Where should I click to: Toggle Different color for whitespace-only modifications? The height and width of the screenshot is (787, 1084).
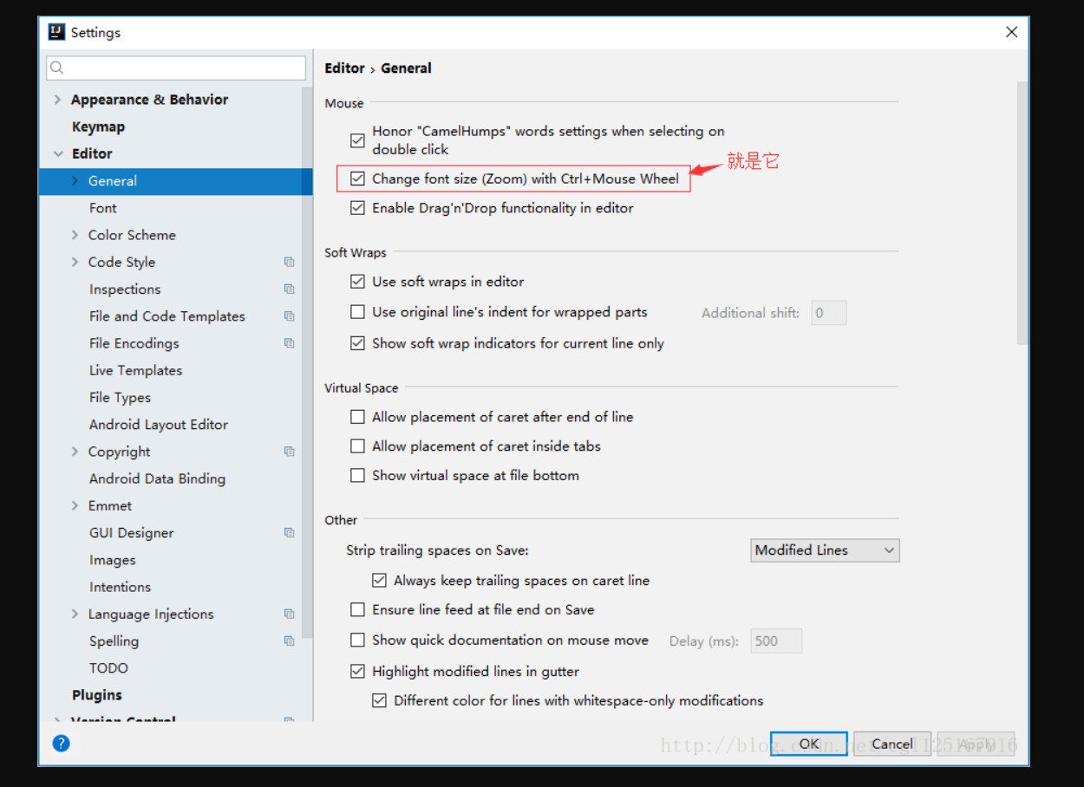(379, 701)
